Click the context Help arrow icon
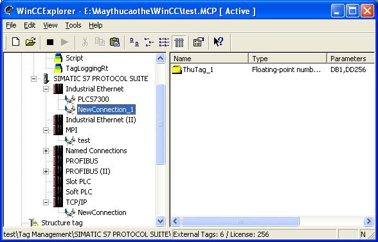The height and width of the screenshot is (242, 378). [x=219, y=42]
